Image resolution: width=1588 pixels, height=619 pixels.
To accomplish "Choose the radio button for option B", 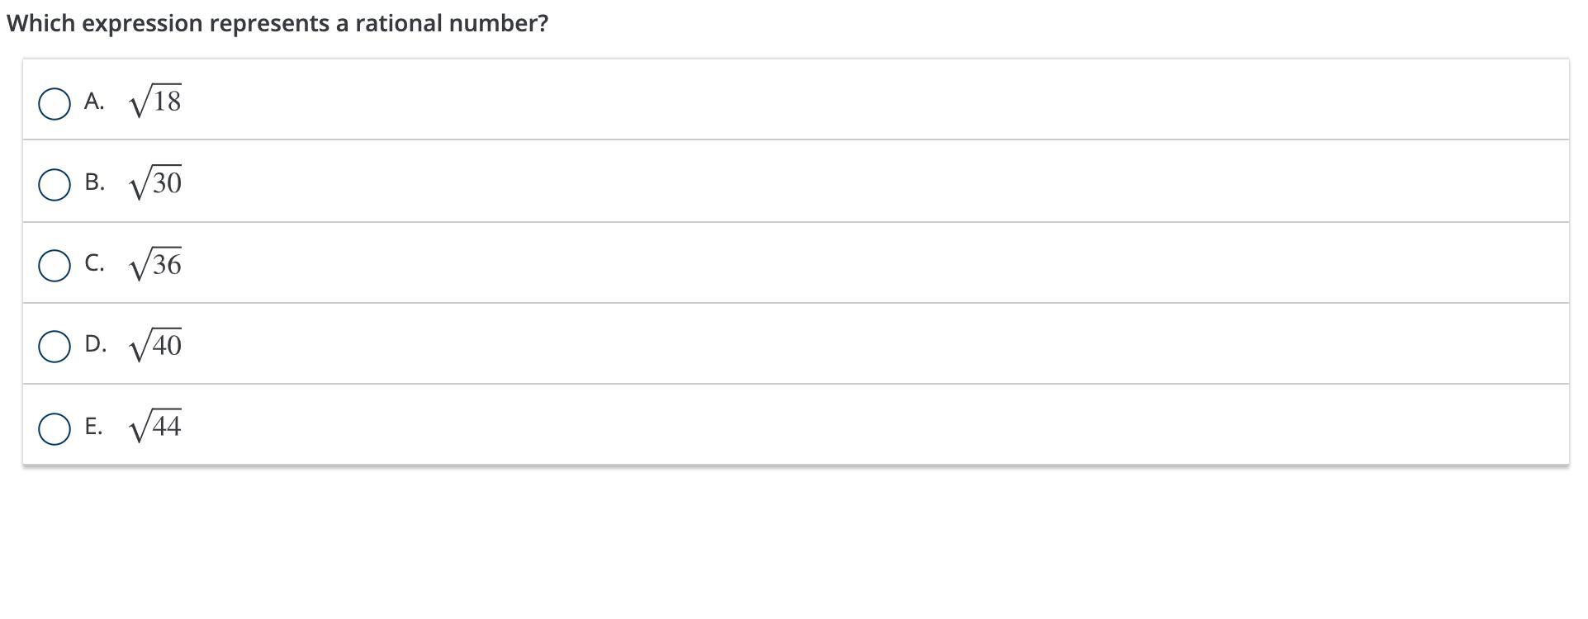I will (55, 185).
